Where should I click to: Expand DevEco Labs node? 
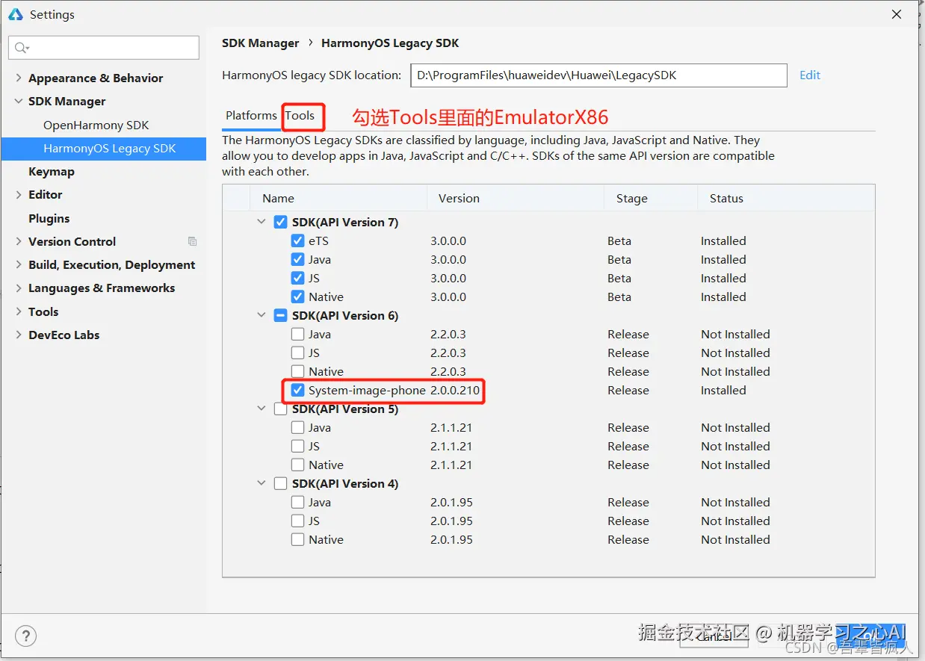click(x=19, y=335)
